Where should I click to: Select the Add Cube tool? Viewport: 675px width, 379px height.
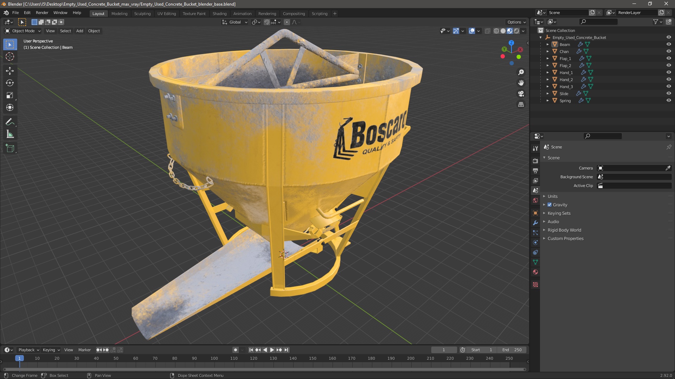10,148
